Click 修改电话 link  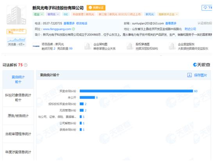click(82, 23)
